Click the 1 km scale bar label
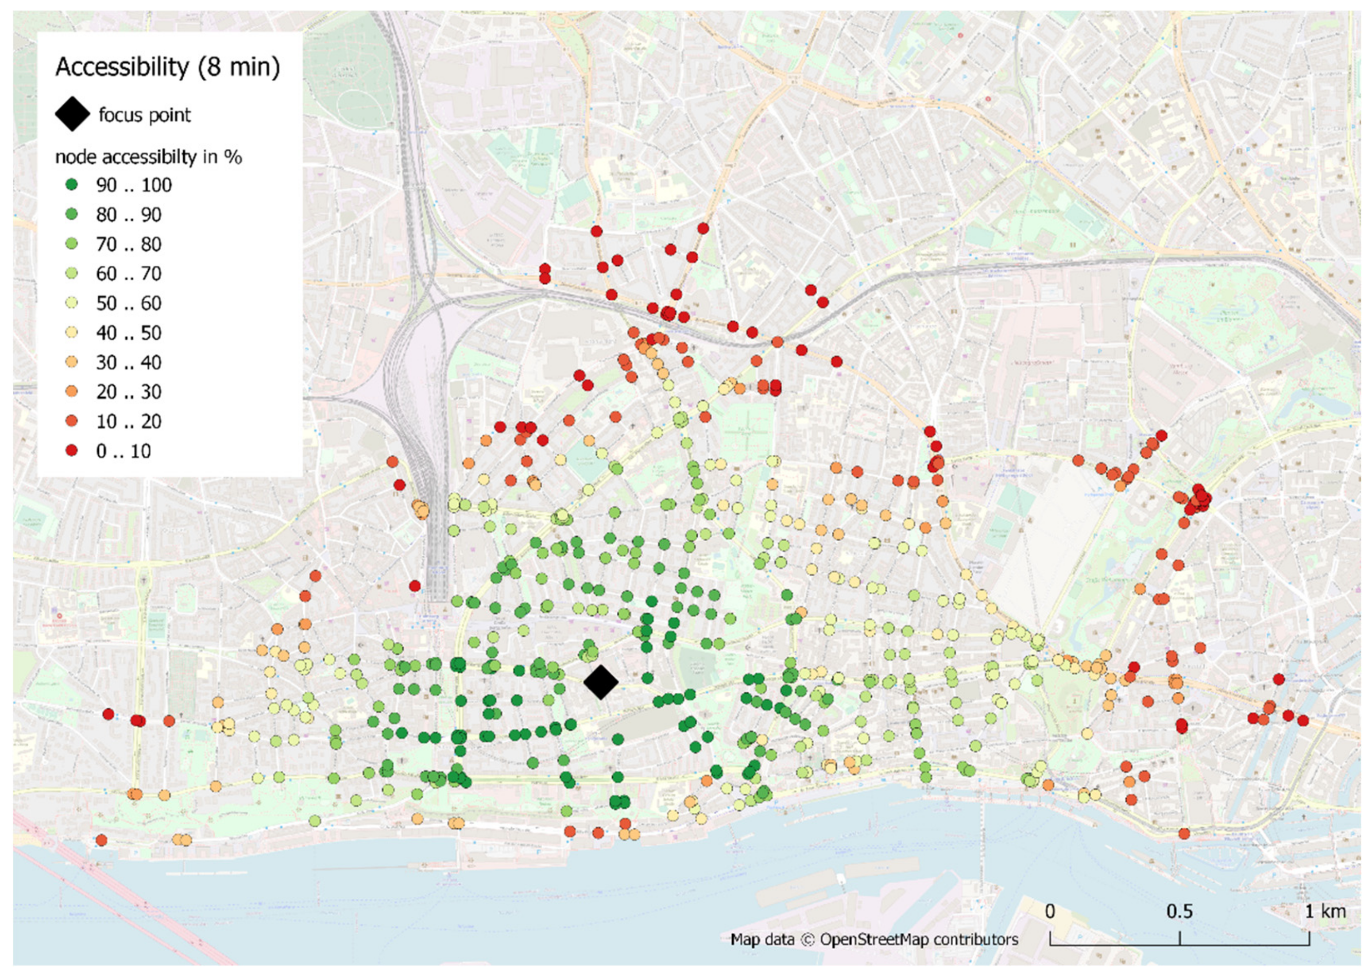The height and width of the screenshot is (978, 1372). 1325,911
